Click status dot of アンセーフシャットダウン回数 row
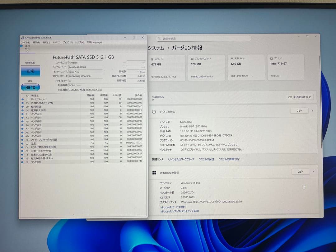 [22, 140]
